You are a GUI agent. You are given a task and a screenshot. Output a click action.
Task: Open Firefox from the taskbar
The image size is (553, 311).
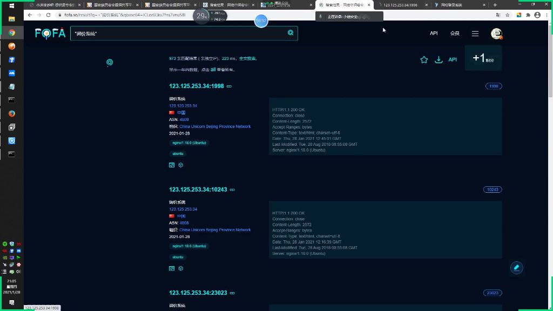click(x=12, y=113)
